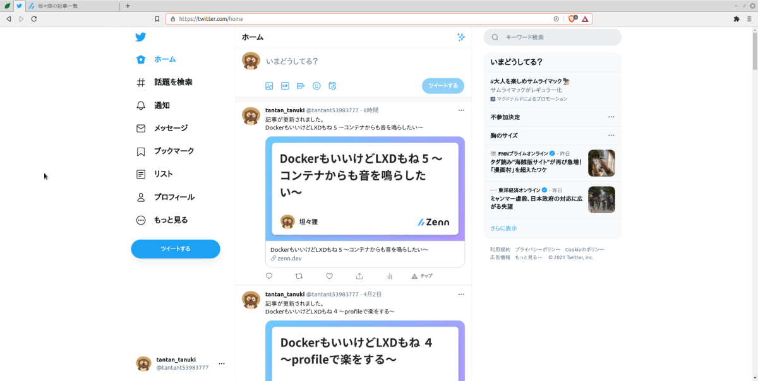
Task: Open more options on the 6時間 tweet
Action: pyautogui.click(x=461, y=110)
